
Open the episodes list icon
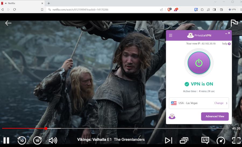(184, 140)
